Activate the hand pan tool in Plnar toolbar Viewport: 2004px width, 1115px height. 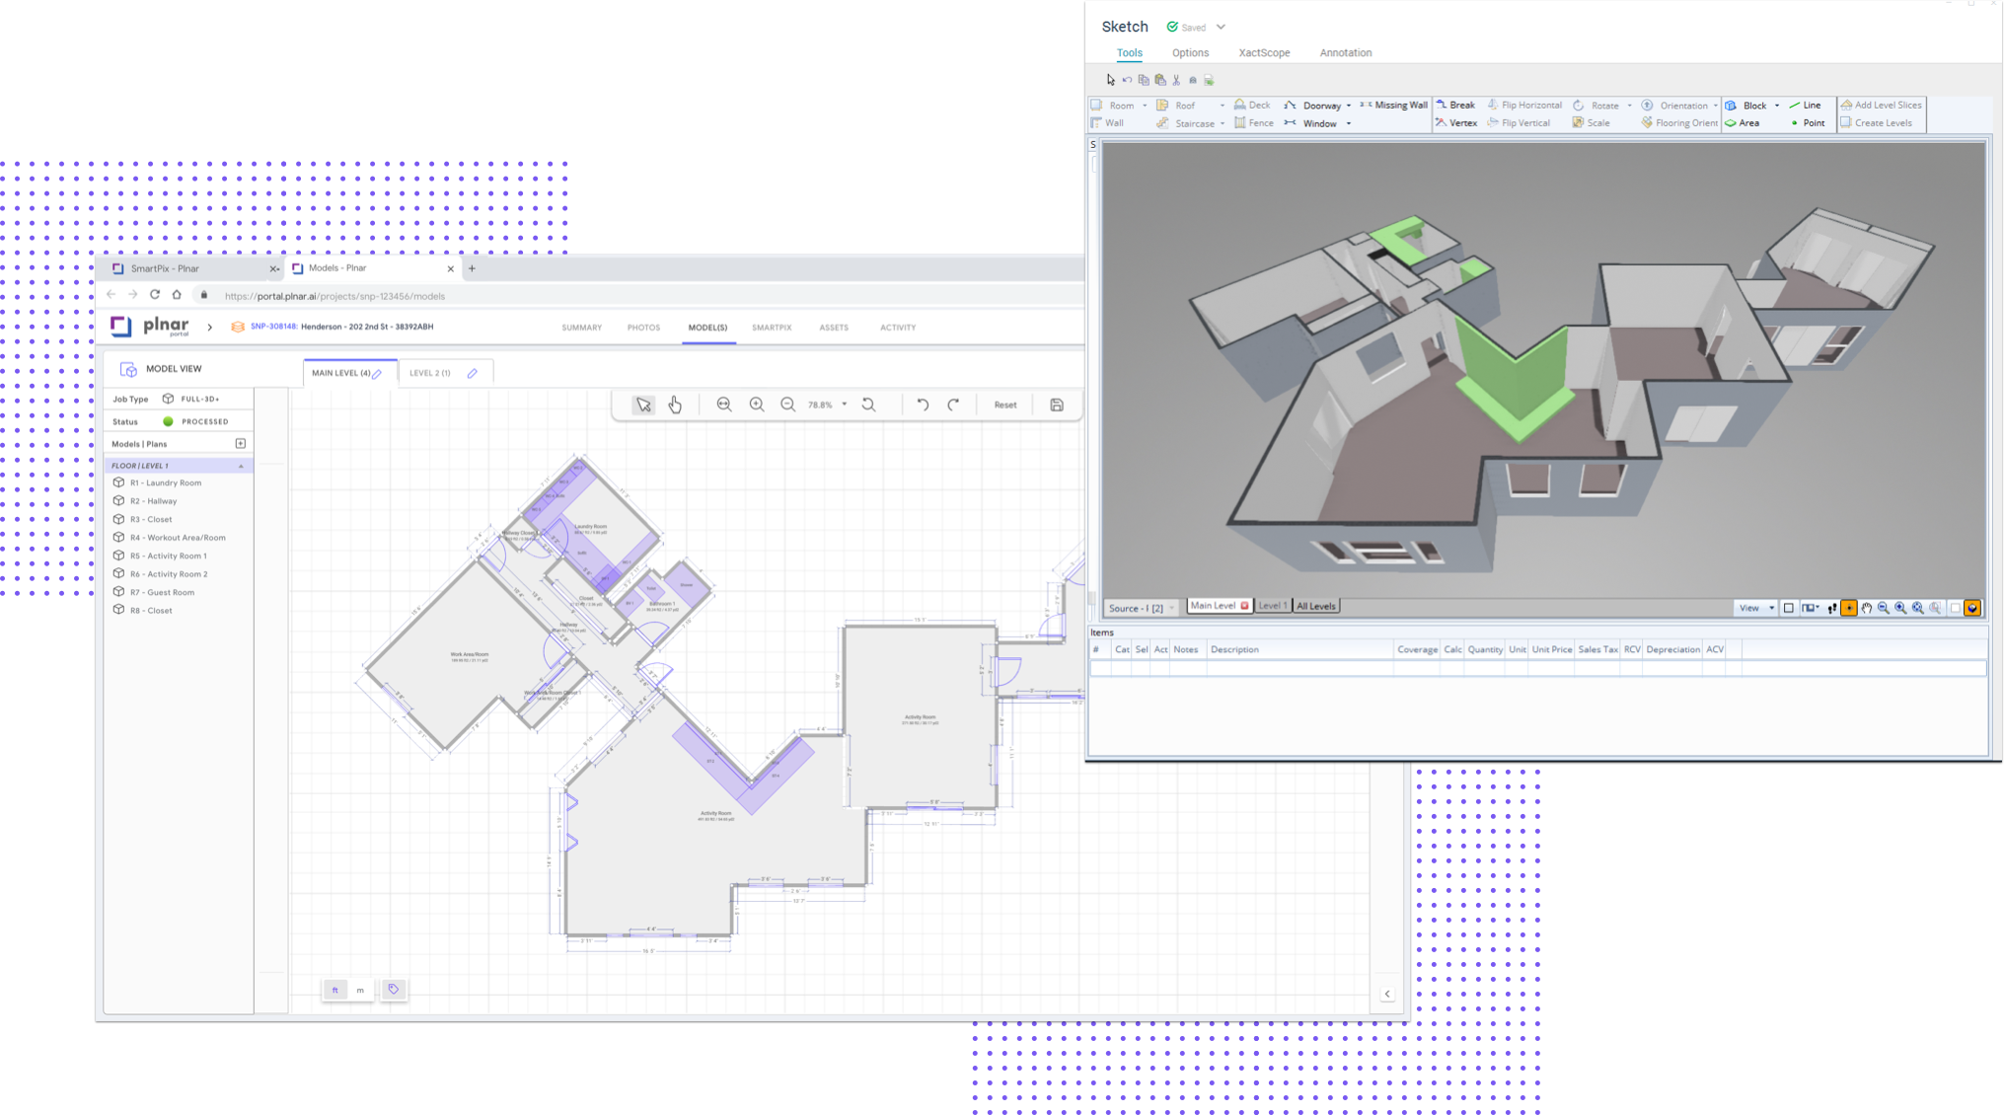(x=675, y=405)
